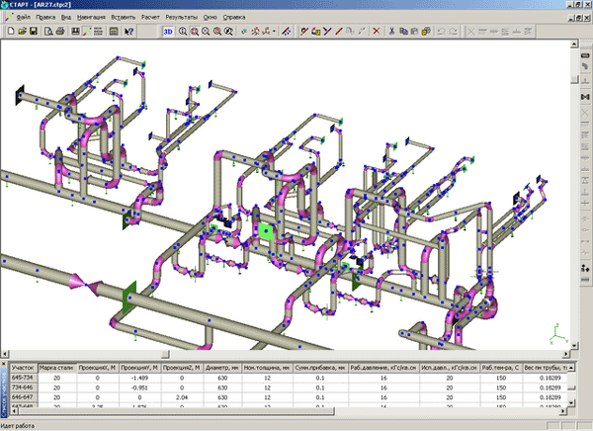Click the highlighted red zoom-window icon
This screenshot has width=593, height=431.
pos(195,32)
